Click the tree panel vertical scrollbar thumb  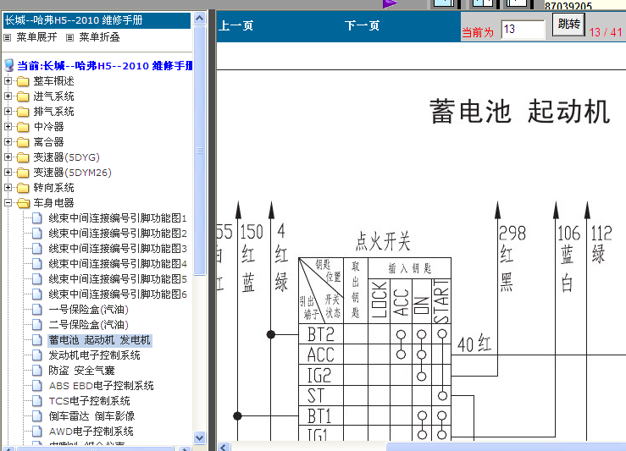[x=199, y=151]
